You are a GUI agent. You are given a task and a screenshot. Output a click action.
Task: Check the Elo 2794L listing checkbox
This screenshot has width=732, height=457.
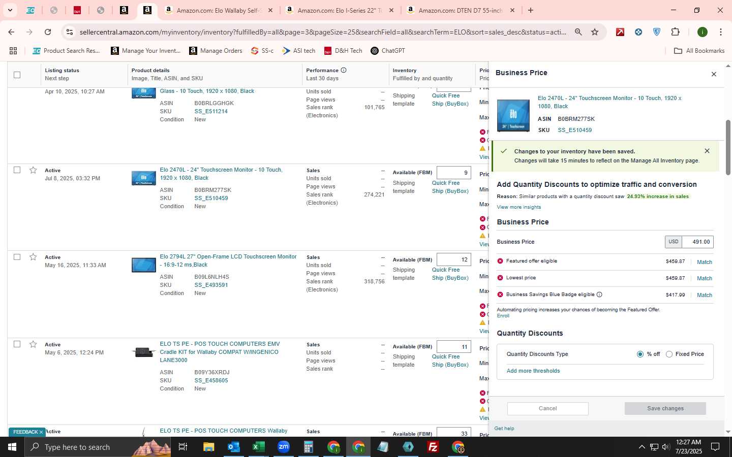pyautogui.click(x=17, y=257)
